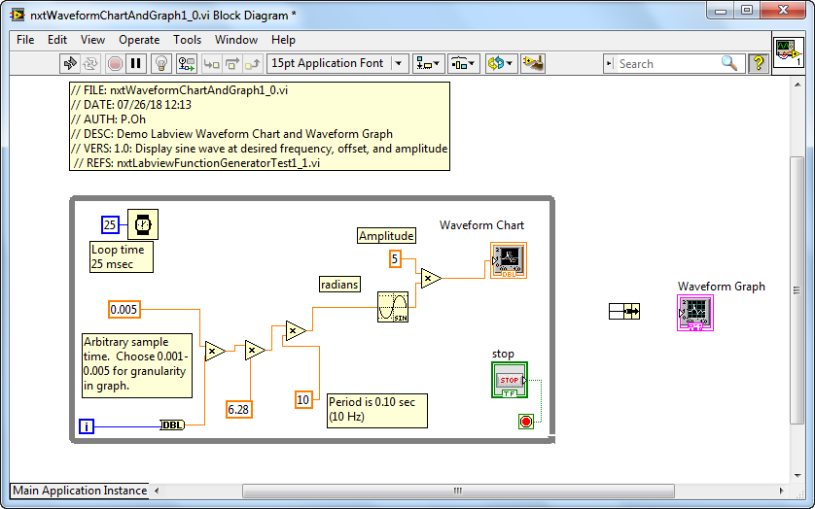Viewport: 815px width, 509px height.
Task: Select the blue 25 constant
Action: click(x=110, y=225)
